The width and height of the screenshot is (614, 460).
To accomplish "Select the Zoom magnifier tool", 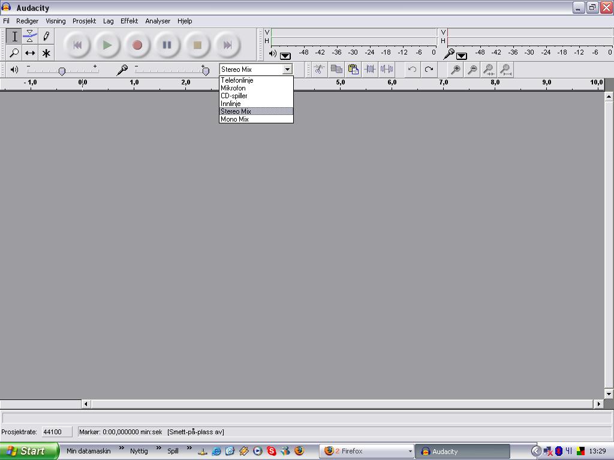I will tap(14, 53).
